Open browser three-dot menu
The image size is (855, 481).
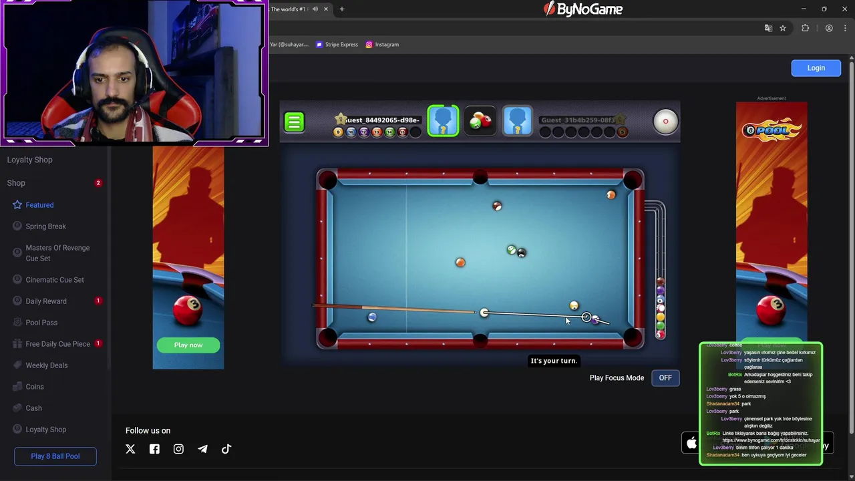846,28
